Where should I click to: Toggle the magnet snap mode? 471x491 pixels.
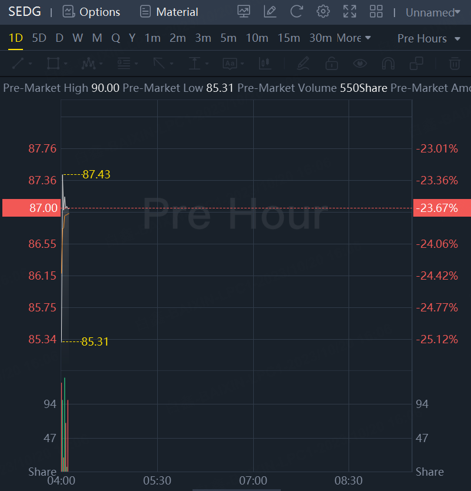(388, 63)
